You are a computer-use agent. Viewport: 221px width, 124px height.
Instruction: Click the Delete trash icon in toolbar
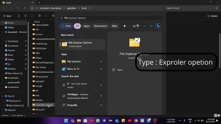(x=53, y=16)
